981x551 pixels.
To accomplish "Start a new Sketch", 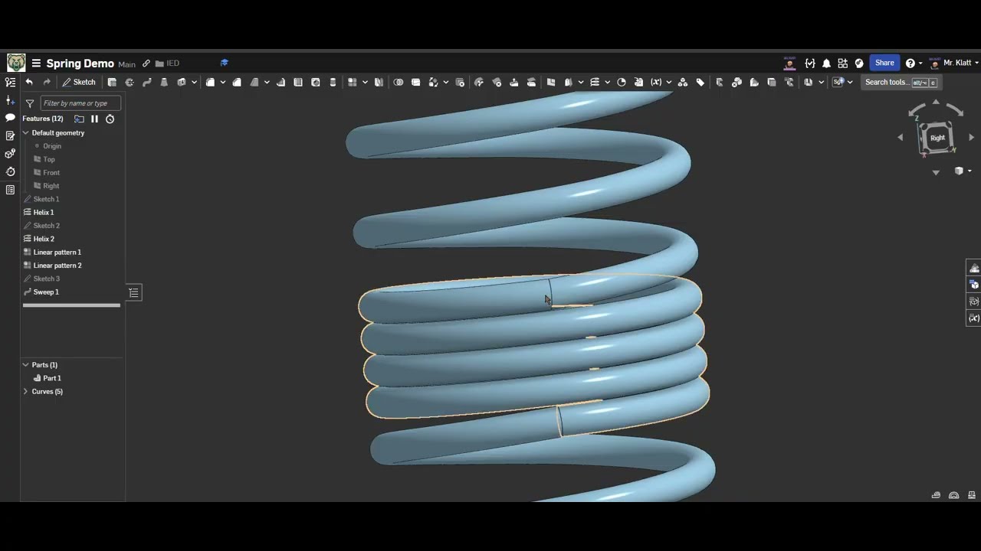I will [x=79, y=82].
